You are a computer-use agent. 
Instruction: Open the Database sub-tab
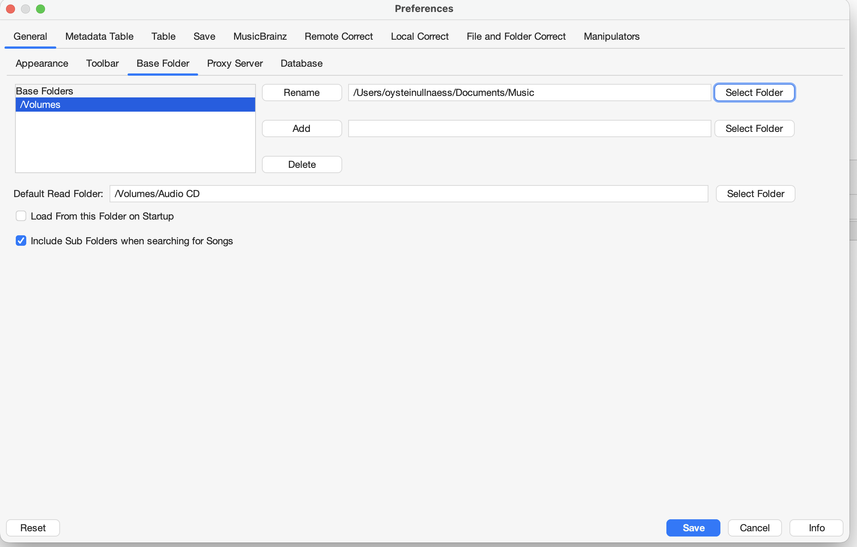tap(301, 63)
